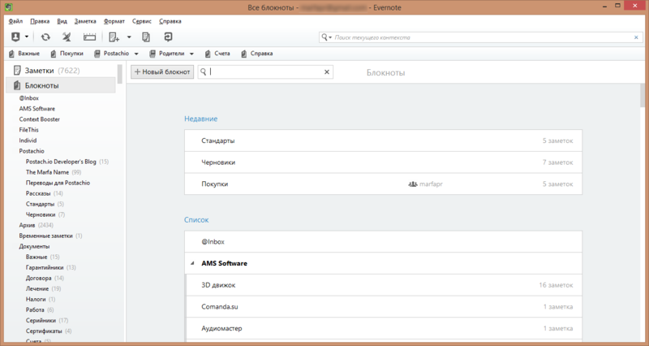649x346 pixels.
Task: Open search options magnifier in top search
Action: tap(327, 37)
